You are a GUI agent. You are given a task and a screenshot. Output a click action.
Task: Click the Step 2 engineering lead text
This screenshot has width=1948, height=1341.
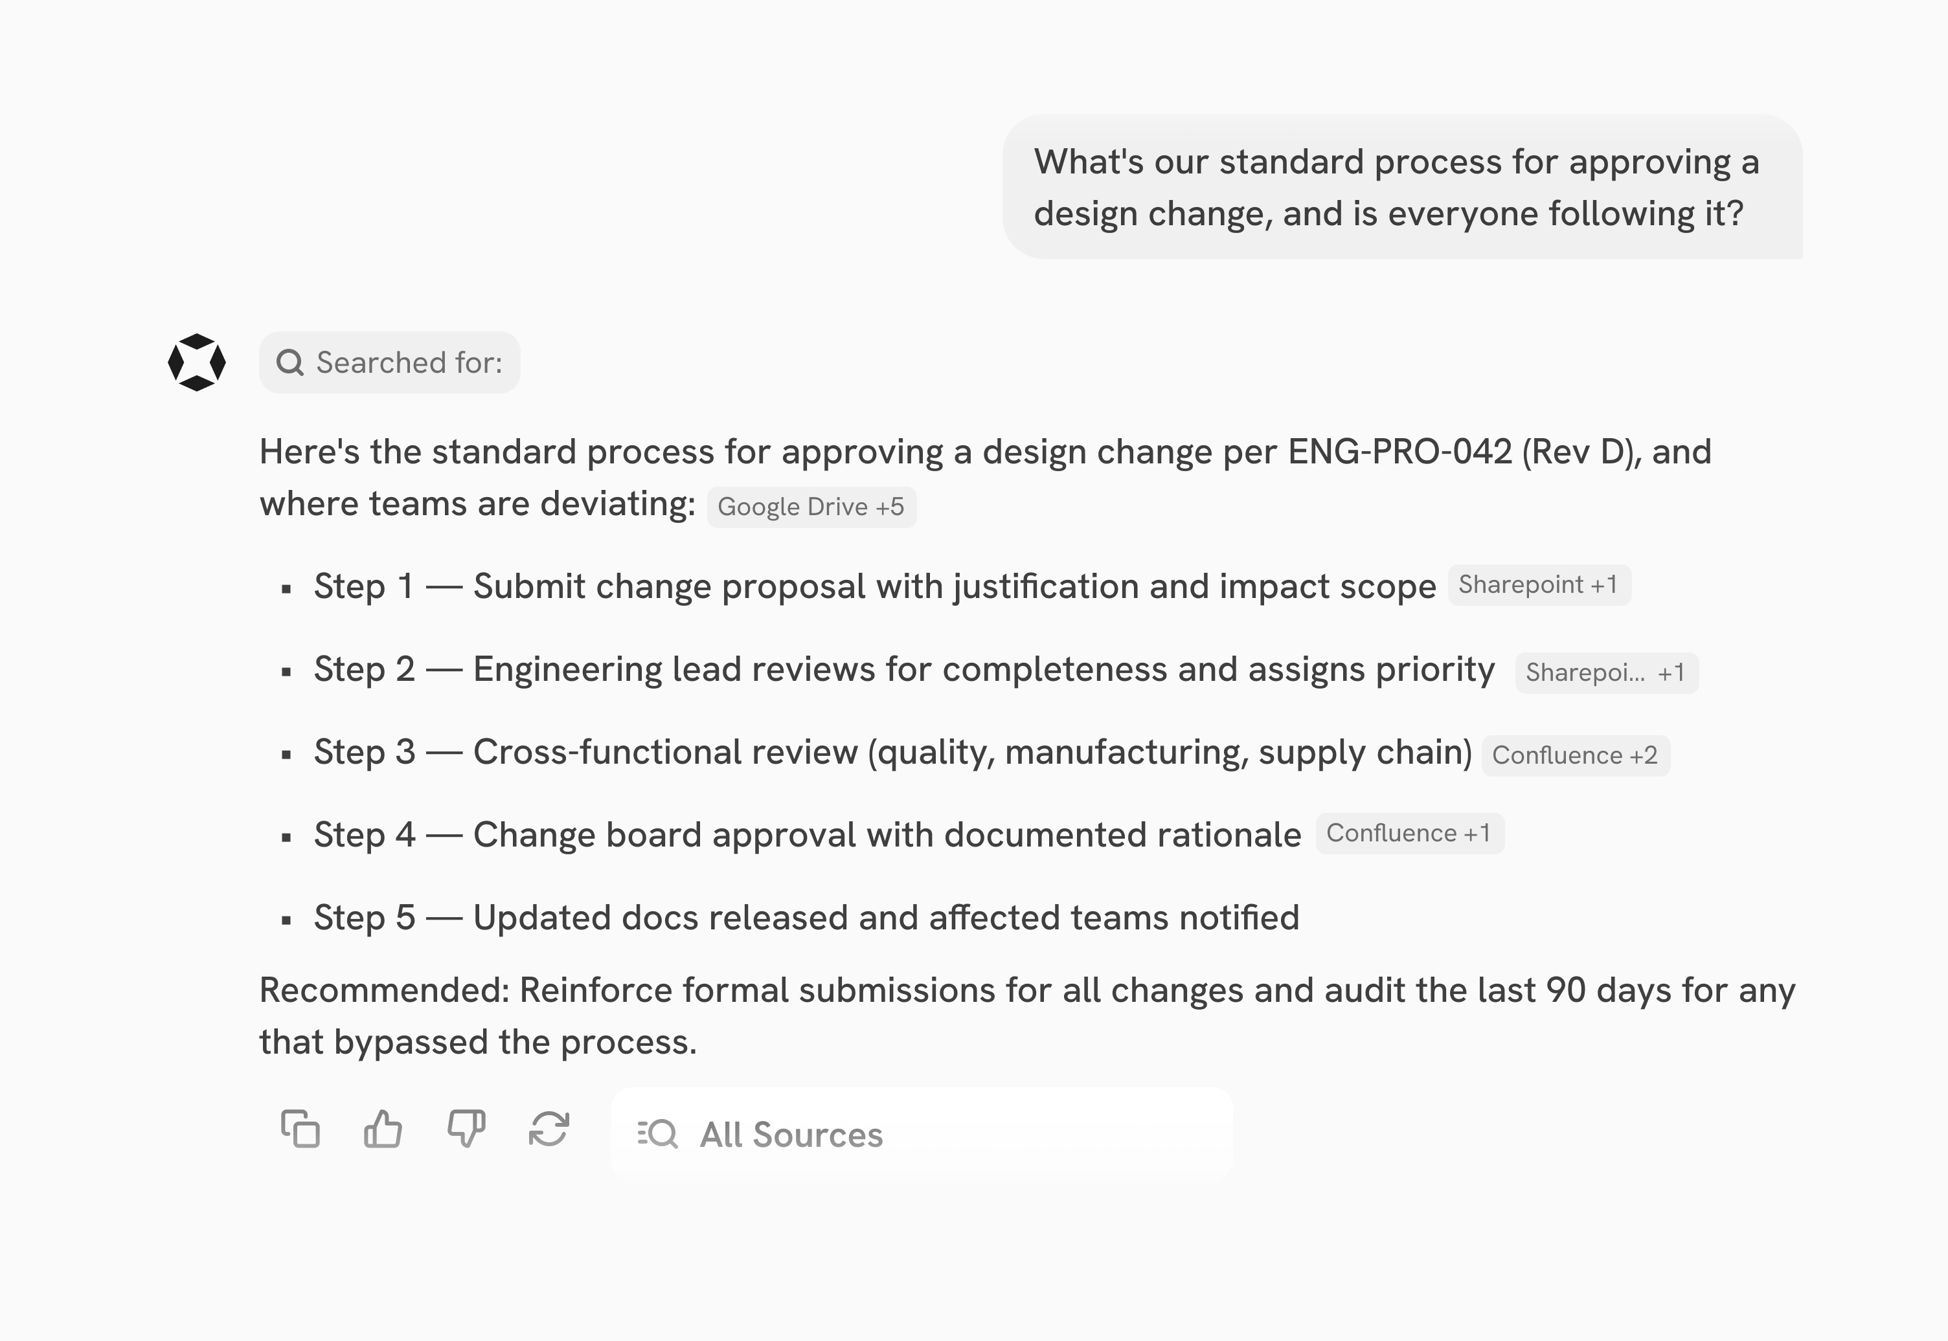[904, 670]
